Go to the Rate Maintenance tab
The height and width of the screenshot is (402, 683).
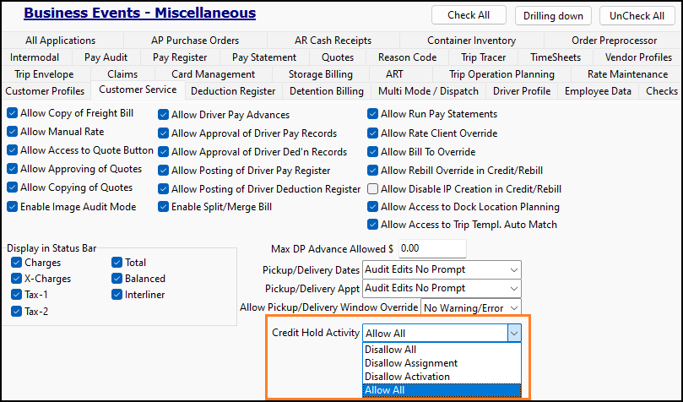pyautogui.click(x=627, y=74)
